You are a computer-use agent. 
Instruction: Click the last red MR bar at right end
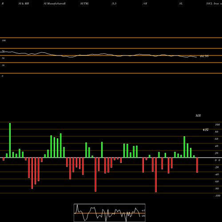click(197, 165)
